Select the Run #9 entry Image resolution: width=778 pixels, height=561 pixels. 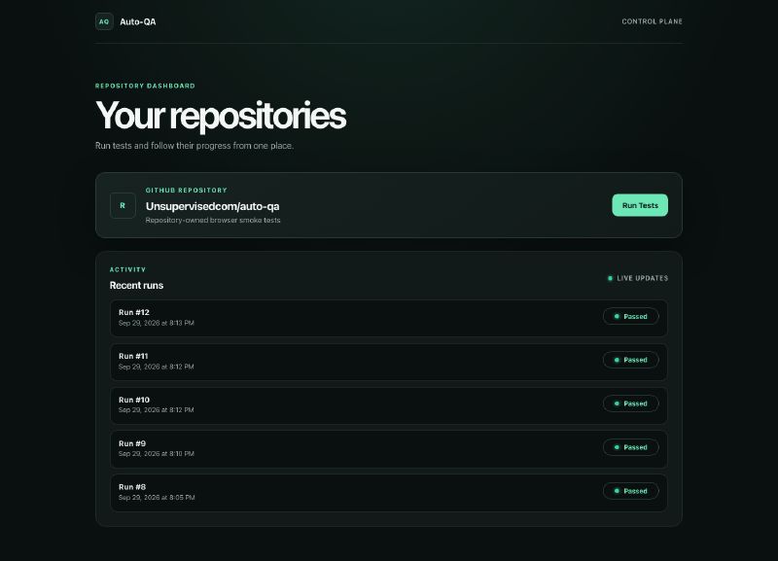pyautogui.click(x=388, y=449)
